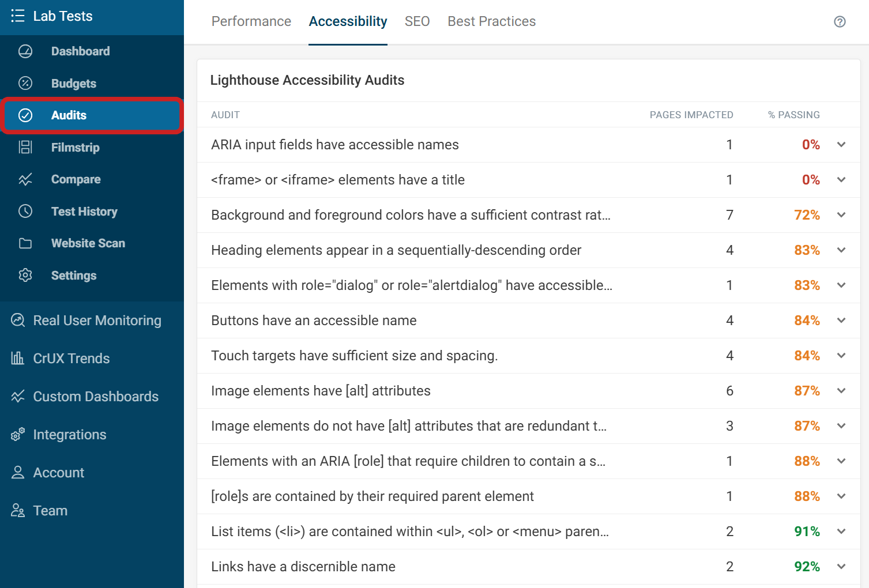Click the Budgets percent icon

(x=25, y=84)
